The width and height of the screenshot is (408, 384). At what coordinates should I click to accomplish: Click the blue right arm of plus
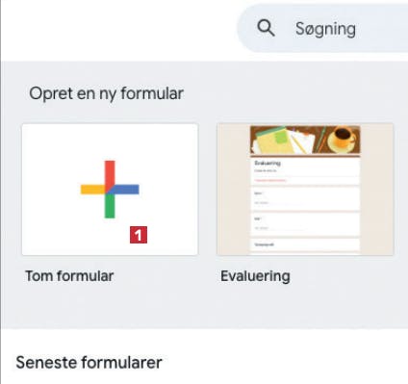126,190
